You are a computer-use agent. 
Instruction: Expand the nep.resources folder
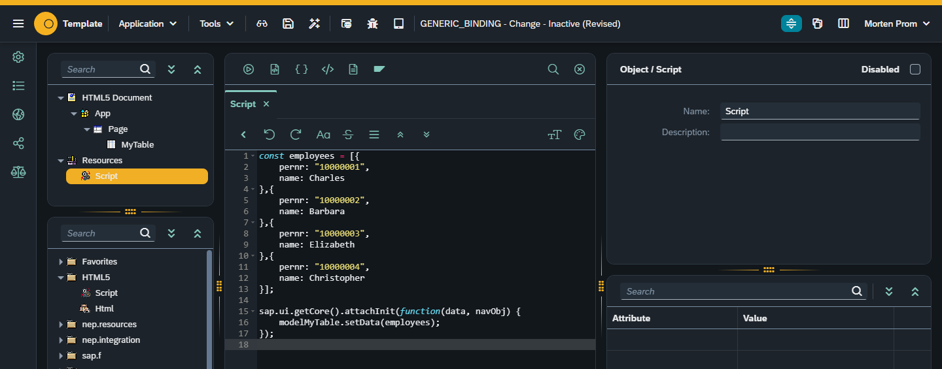point(61,325)
